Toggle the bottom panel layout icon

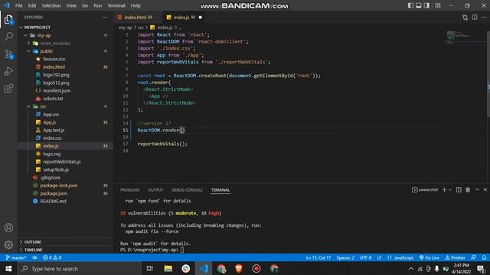(x=419, y=5)
